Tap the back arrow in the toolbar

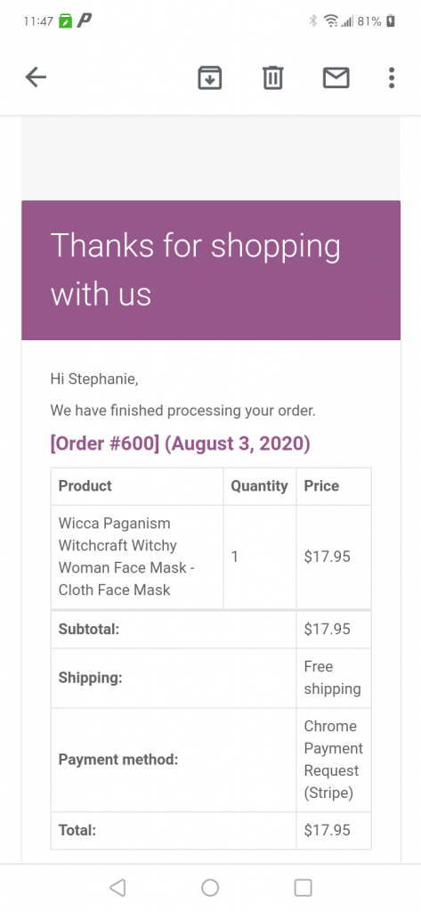click(36, 77)
